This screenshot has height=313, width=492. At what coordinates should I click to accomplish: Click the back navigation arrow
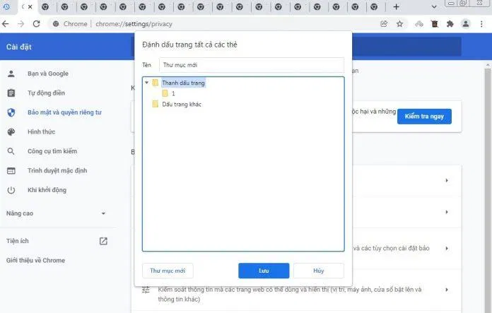click(x=6, y=23)
